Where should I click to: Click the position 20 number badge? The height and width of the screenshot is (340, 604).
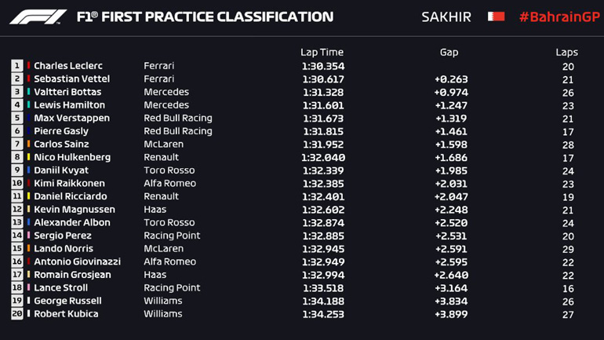coord(16,314)
